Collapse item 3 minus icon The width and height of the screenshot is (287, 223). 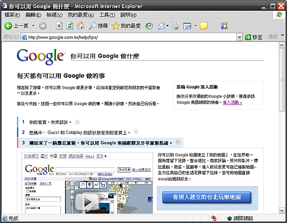pos(178,142)
